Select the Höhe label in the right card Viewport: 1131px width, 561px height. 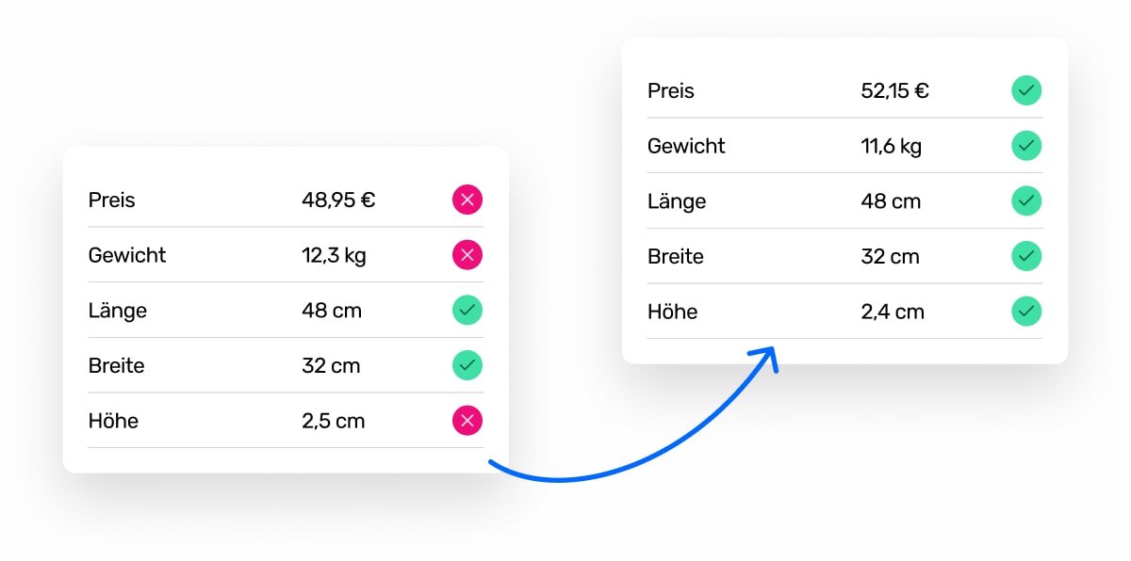pyautogui.click(x=673, y=312)
